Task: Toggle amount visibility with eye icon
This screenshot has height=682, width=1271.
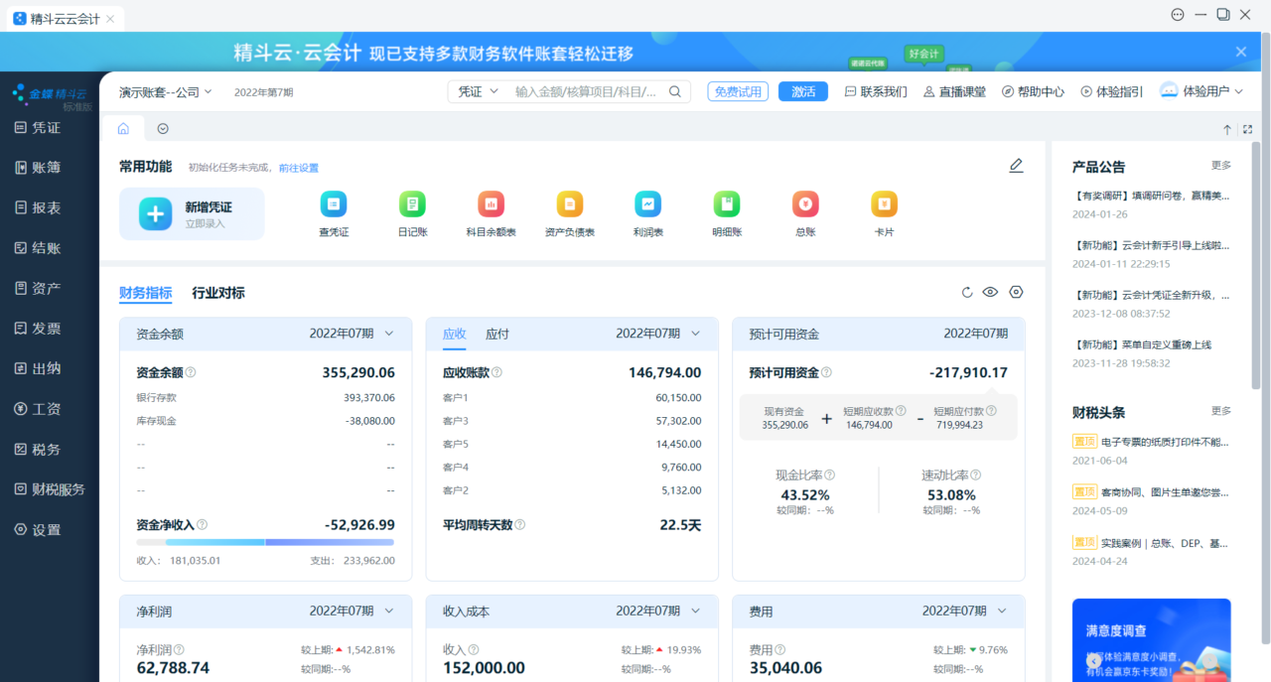Action: point(990,292)
